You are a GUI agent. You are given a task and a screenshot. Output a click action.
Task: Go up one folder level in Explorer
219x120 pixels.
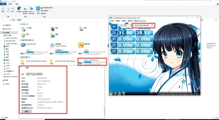10,20
